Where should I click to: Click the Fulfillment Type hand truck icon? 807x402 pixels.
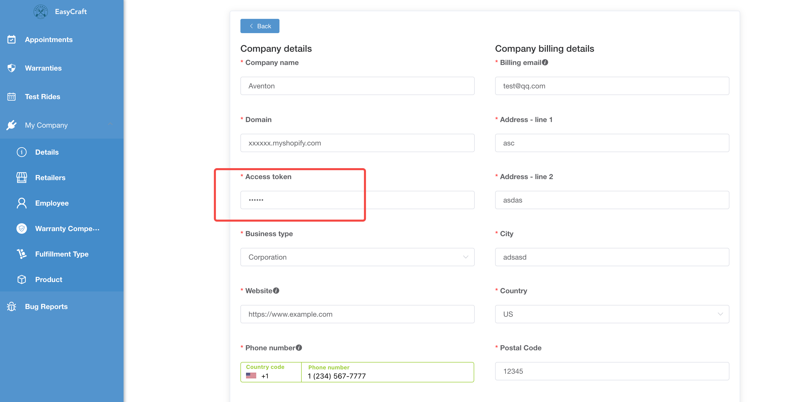click(22, 254)
